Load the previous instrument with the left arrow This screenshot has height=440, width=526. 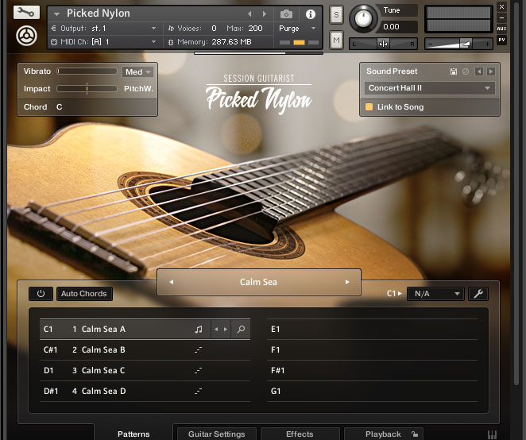click(249, 14)
